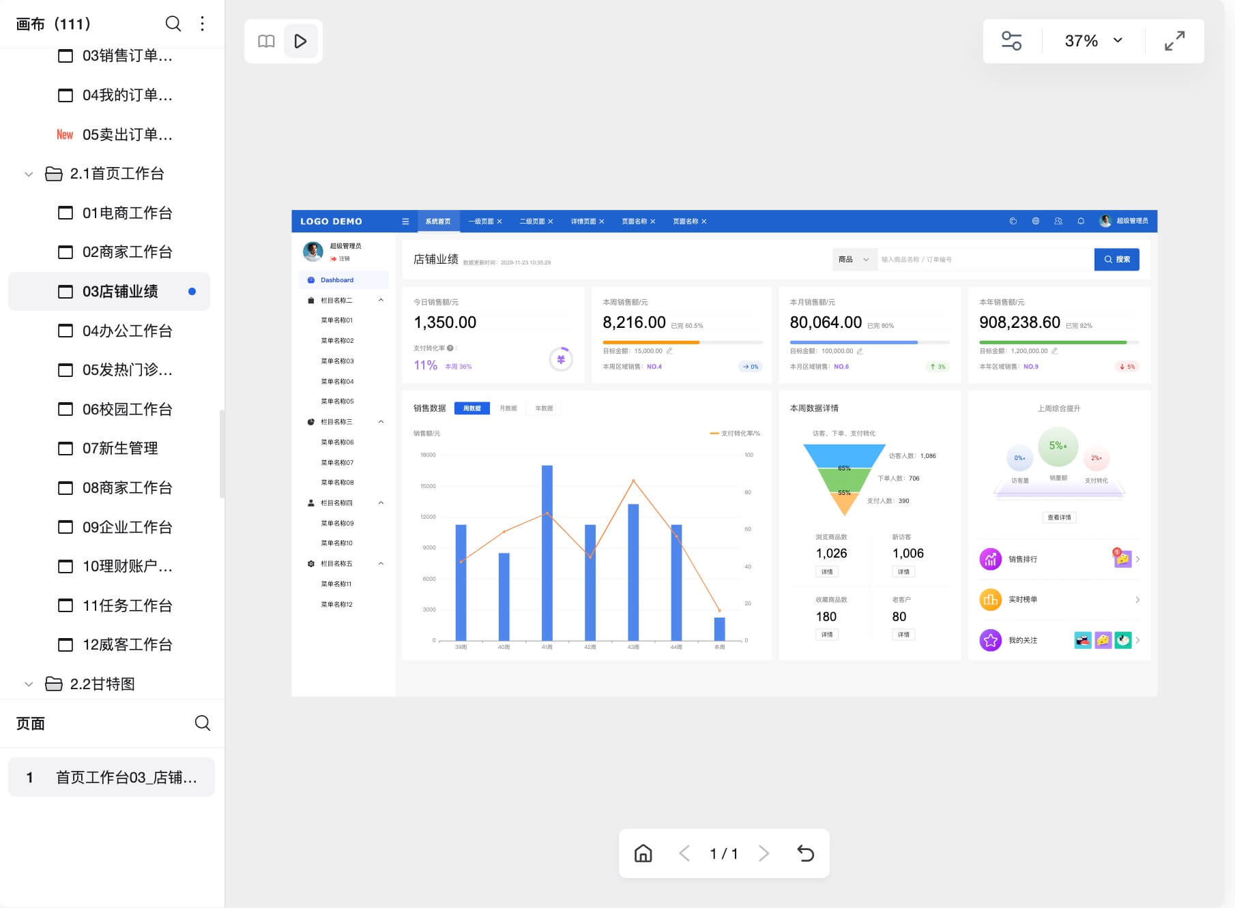
Task: Close the 二级页面 tab
Action: [x=551, y=222]
